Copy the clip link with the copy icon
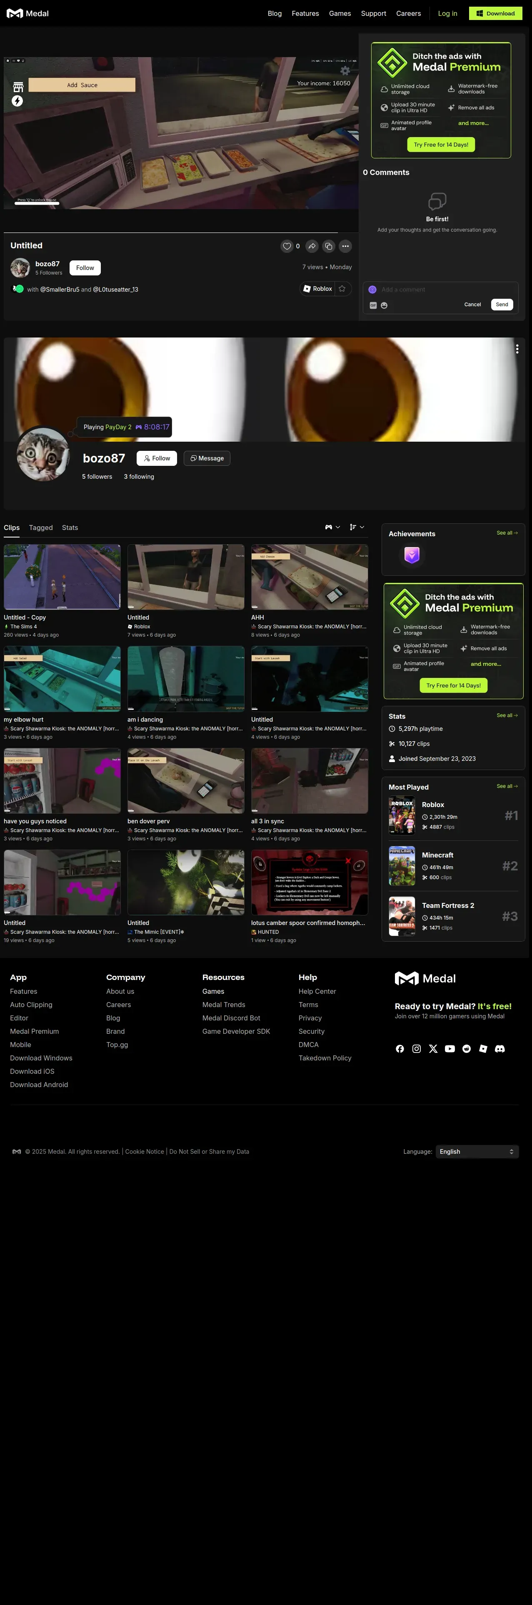The width and height of the screenshot is (532, 1605). tap(329, 246)
